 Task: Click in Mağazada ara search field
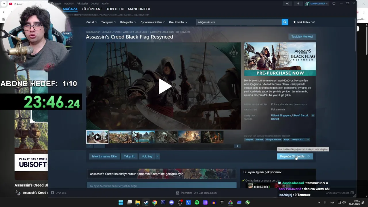[x=239, y=22]
